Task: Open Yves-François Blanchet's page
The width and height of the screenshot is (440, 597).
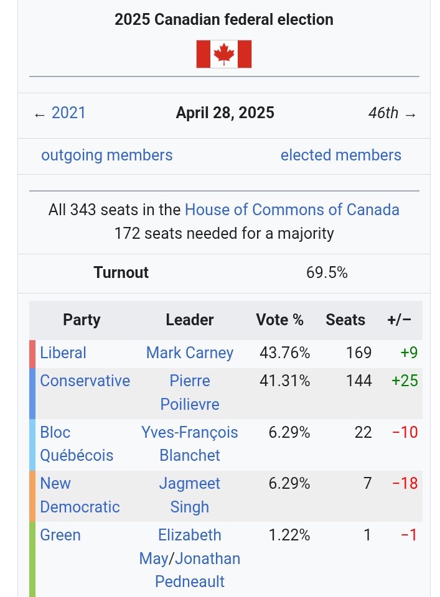Action: [190, 444]
